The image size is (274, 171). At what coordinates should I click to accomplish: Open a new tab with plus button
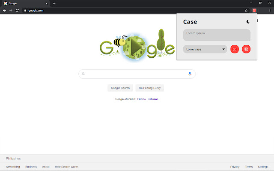pyautogui.click(x=54, y=3)
